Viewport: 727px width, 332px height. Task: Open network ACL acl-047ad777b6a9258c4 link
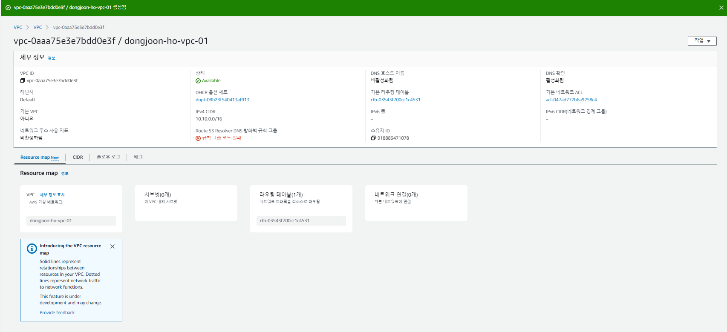tap(571, 100)
